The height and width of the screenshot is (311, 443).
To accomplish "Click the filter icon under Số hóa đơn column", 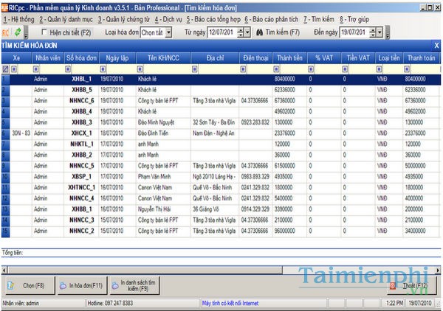I will click(x=67, y=69).
